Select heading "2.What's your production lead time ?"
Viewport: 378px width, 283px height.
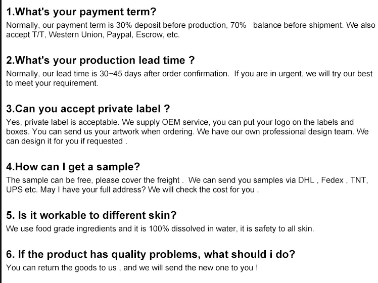click(100, 61)
